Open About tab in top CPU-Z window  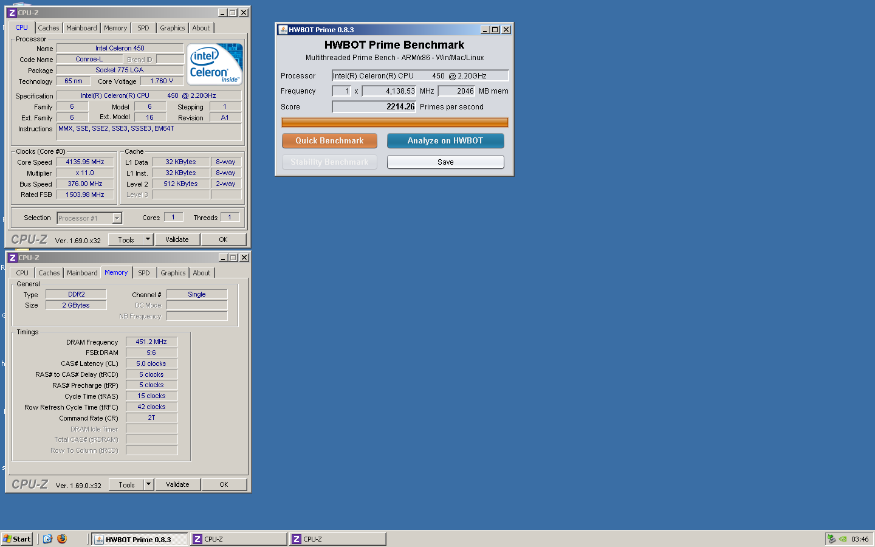(201, 28)
